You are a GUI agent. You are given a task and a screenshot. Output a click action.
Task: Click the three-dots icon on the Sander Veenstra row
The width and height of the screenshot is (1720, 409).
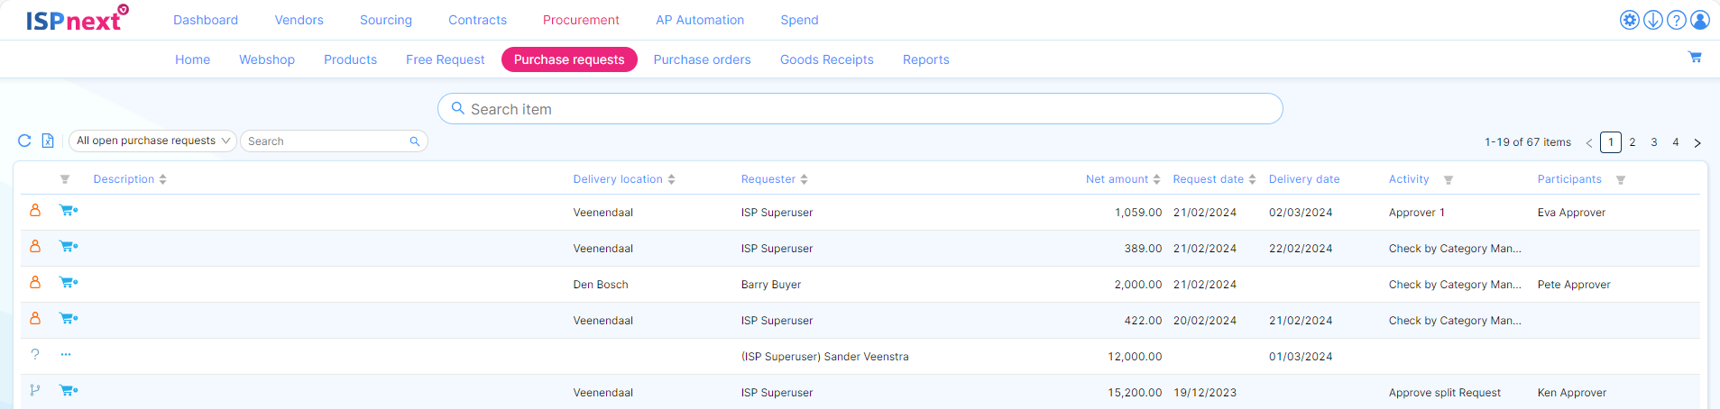[66, 355]
